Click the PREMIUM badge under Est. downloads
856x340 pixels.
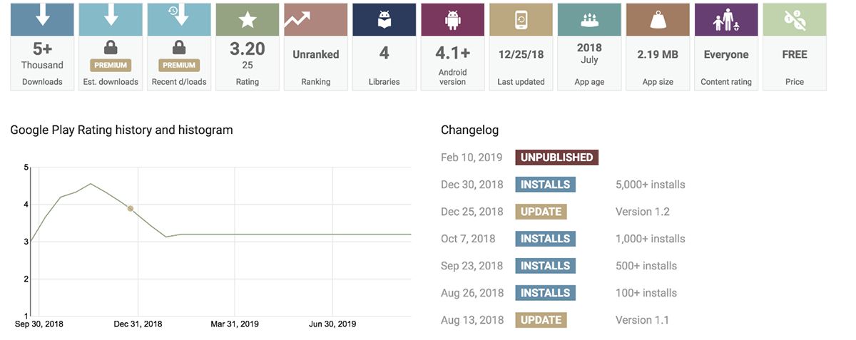111,65
